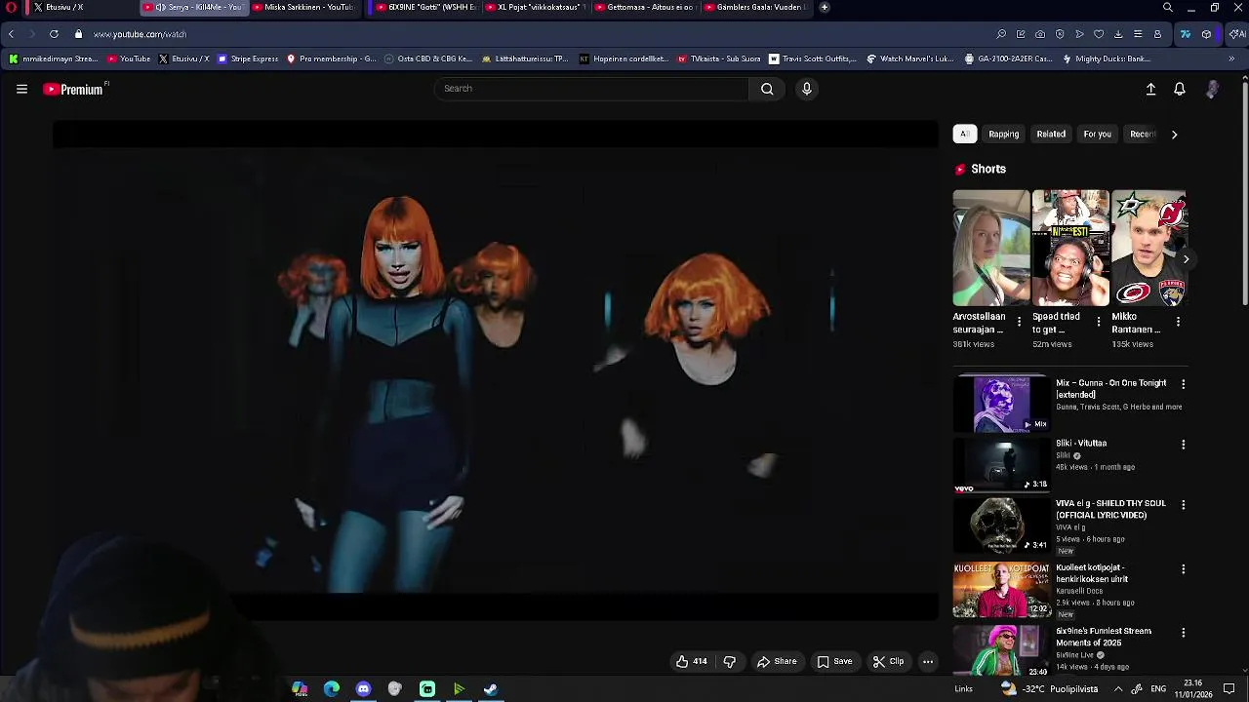Open the Speed tried to get short
The image size is (1249, 702).
click(x=1070, y=248)
